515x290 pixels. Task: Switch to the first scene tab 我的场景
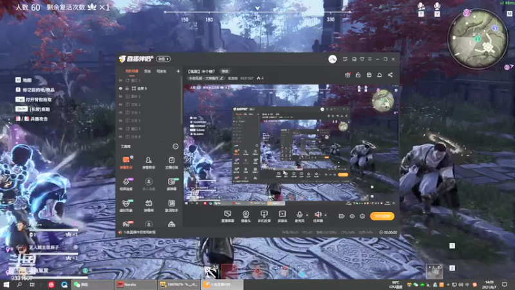click(132, 72)
